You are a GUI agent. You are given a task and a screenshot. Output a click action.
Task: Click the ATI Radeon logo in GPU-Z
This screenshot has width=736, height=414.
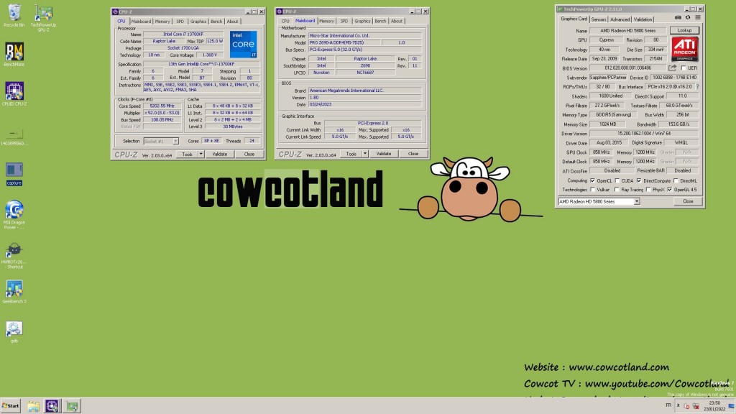coord(685,50)
